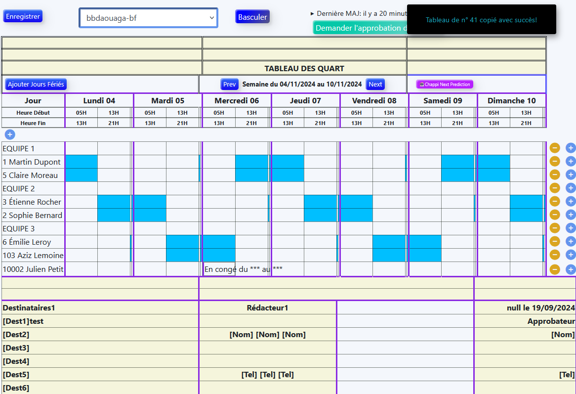Screen dimensions: 576x394
Task: Go to next week with Next
Action: click(x=375, y=84)
